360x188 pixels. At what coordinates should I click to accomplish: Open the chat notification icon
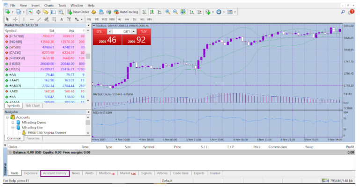pyautogui.click(x=351, y=12)
